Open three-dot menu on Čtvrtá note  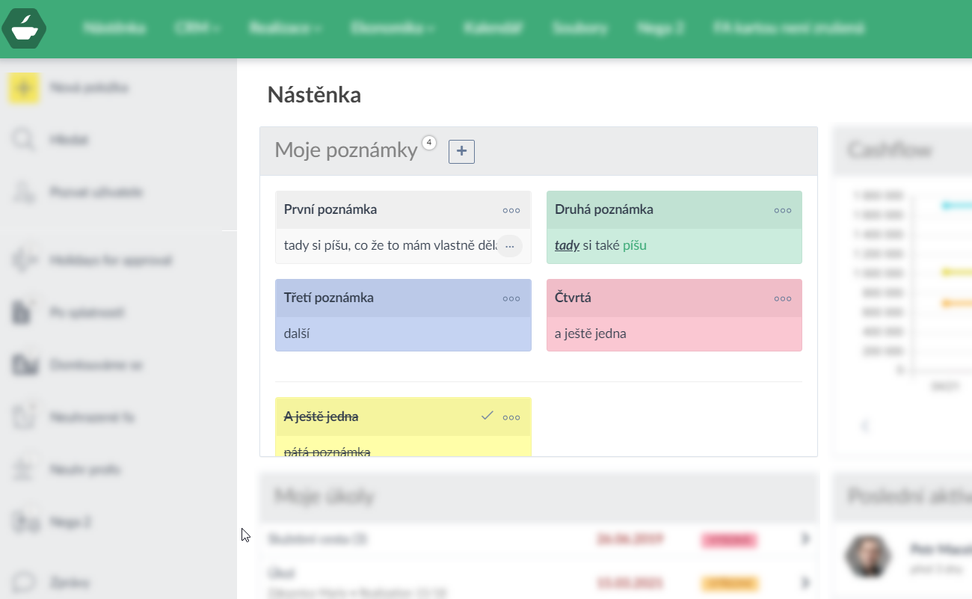point(782,298)
